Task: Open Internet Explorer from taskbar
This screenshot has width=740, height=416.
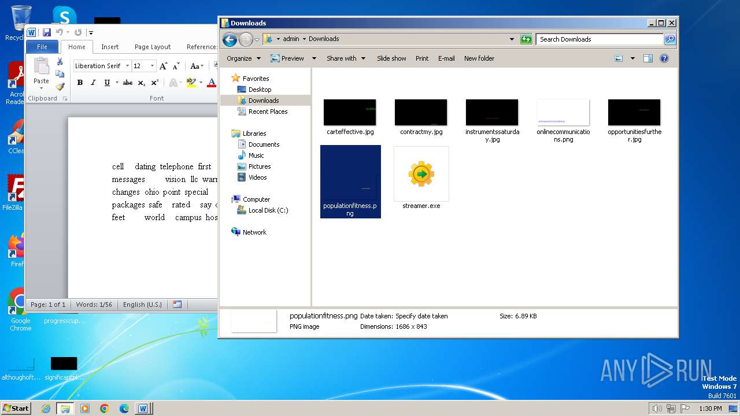Action: coord(46,408)
